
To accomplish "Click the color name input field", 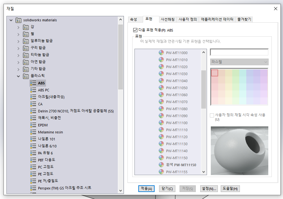I will coord(239,52).
